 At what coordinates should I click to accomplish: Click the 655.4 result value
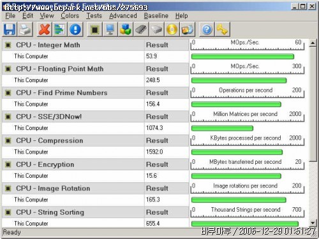153,224
